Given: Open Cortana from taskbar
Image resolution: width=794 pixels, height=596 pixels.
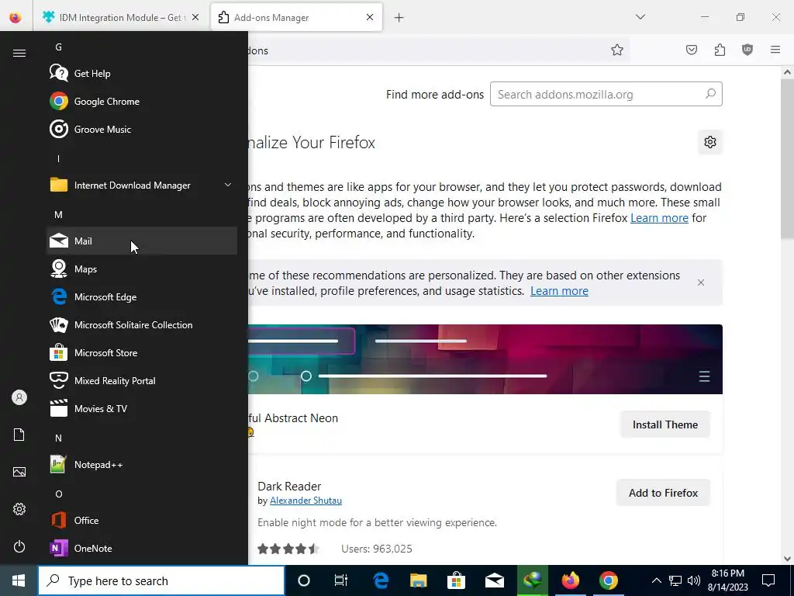Looking at the screenshot, I should 303,580.
